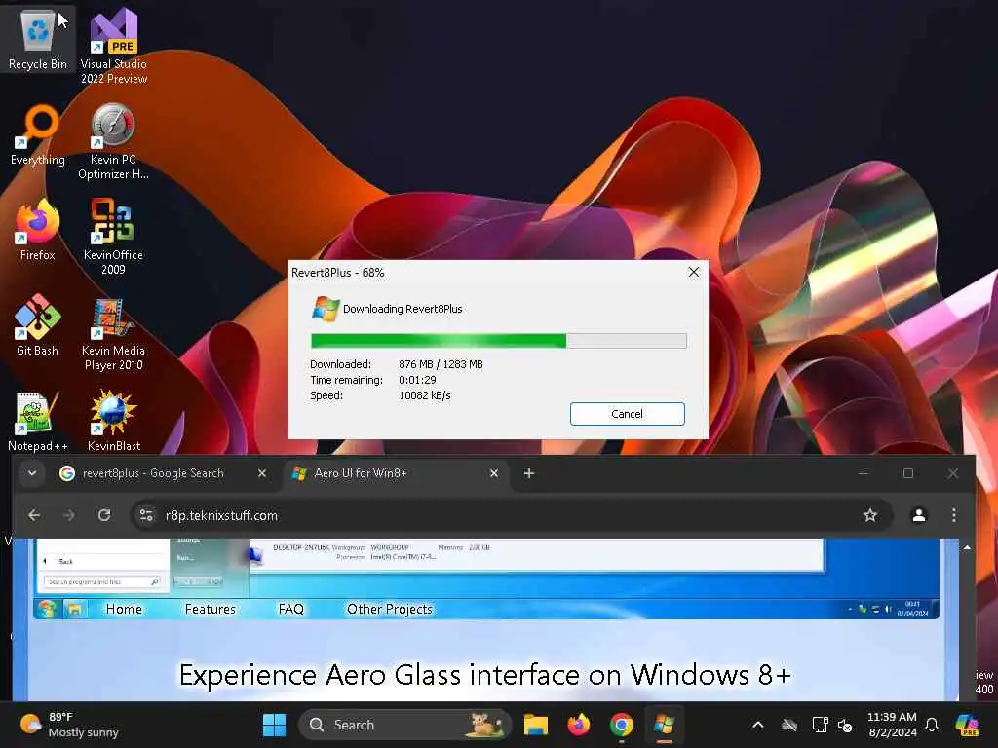
Task: Click the muted volume tray icon
Action: [845, 725]
